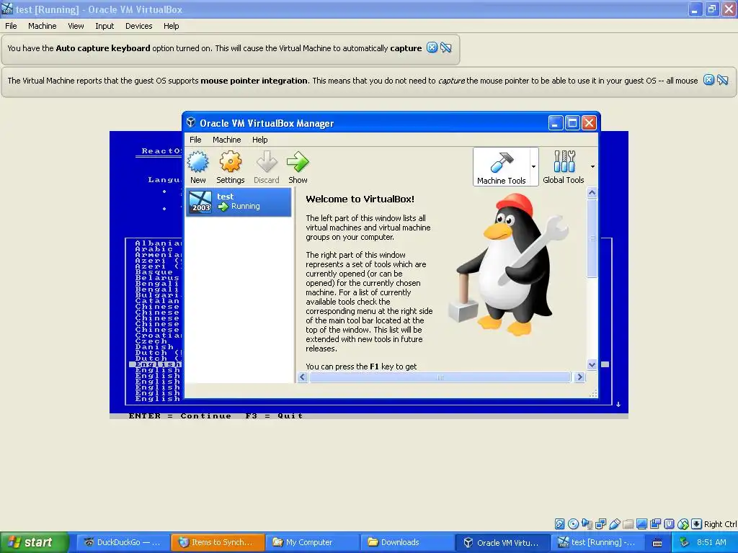Click the on-screen keyboard tray icon
Screen dimensions: 738x553
point(657,543)
